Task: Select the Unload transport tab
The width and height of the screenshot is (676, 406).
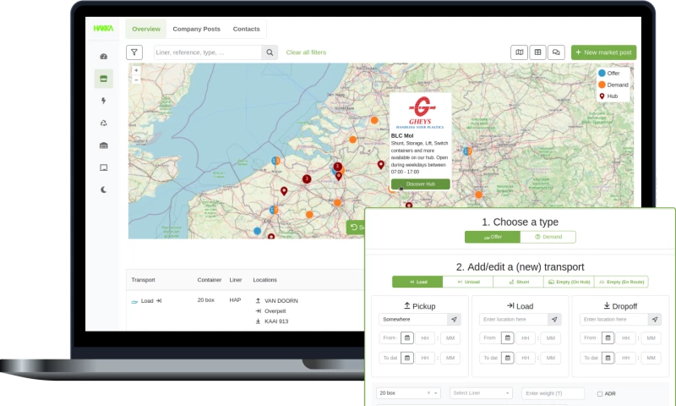Action: (x=468, y=282)
